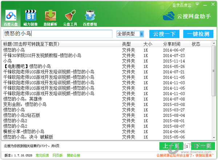Close the 云搜网盘助手 window
The width and height of the screenshot is (218, 160).
pos(213,4)
